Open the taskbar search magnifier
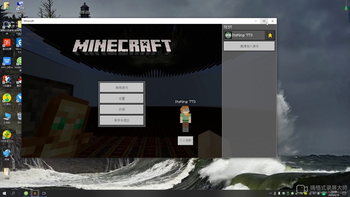This screenshot has height=197, width=350. coord(13,193)
